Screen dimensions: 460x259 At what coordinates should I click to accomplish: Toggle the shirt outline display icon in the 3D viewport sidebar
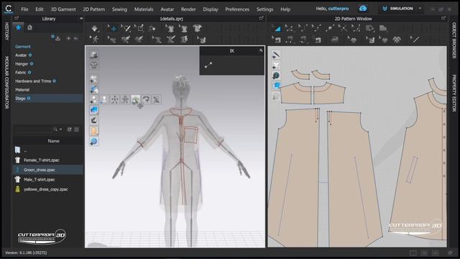coord(94,65)
